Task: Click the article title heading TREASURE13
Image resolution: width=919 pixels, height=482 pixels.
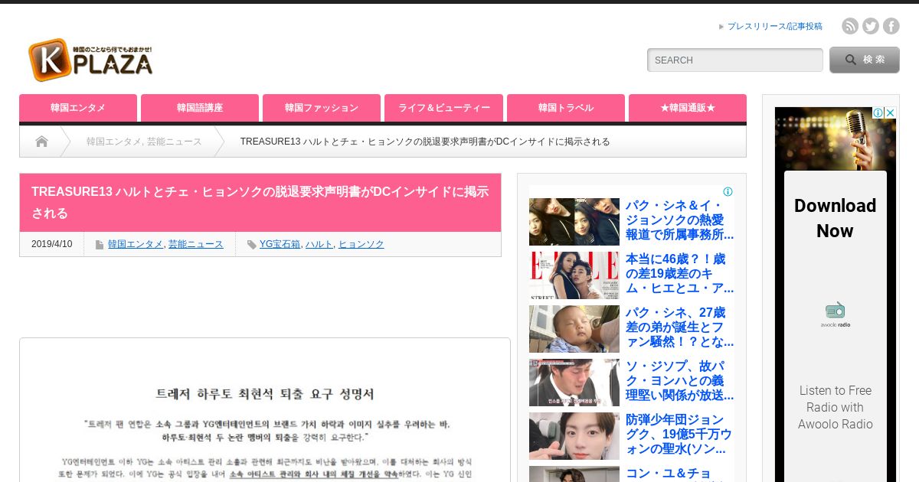Action: tap(260, 202)
